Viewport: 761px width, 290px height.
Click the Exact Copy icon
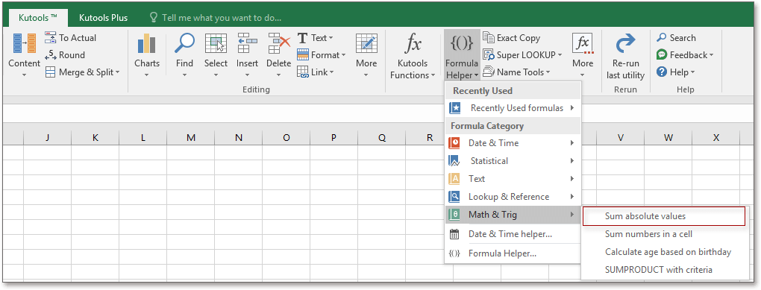[x=488, y=37]
